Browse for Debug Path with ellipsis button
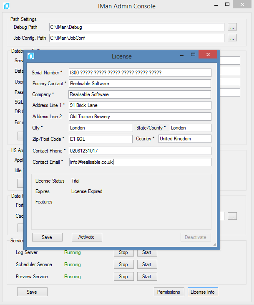Viewport: 254px width, 305px height. pyautogui.click(x=232, y=27)
